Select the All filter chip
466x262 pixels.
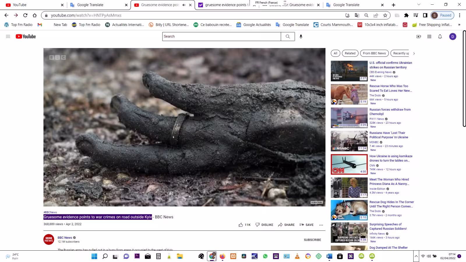336,53
